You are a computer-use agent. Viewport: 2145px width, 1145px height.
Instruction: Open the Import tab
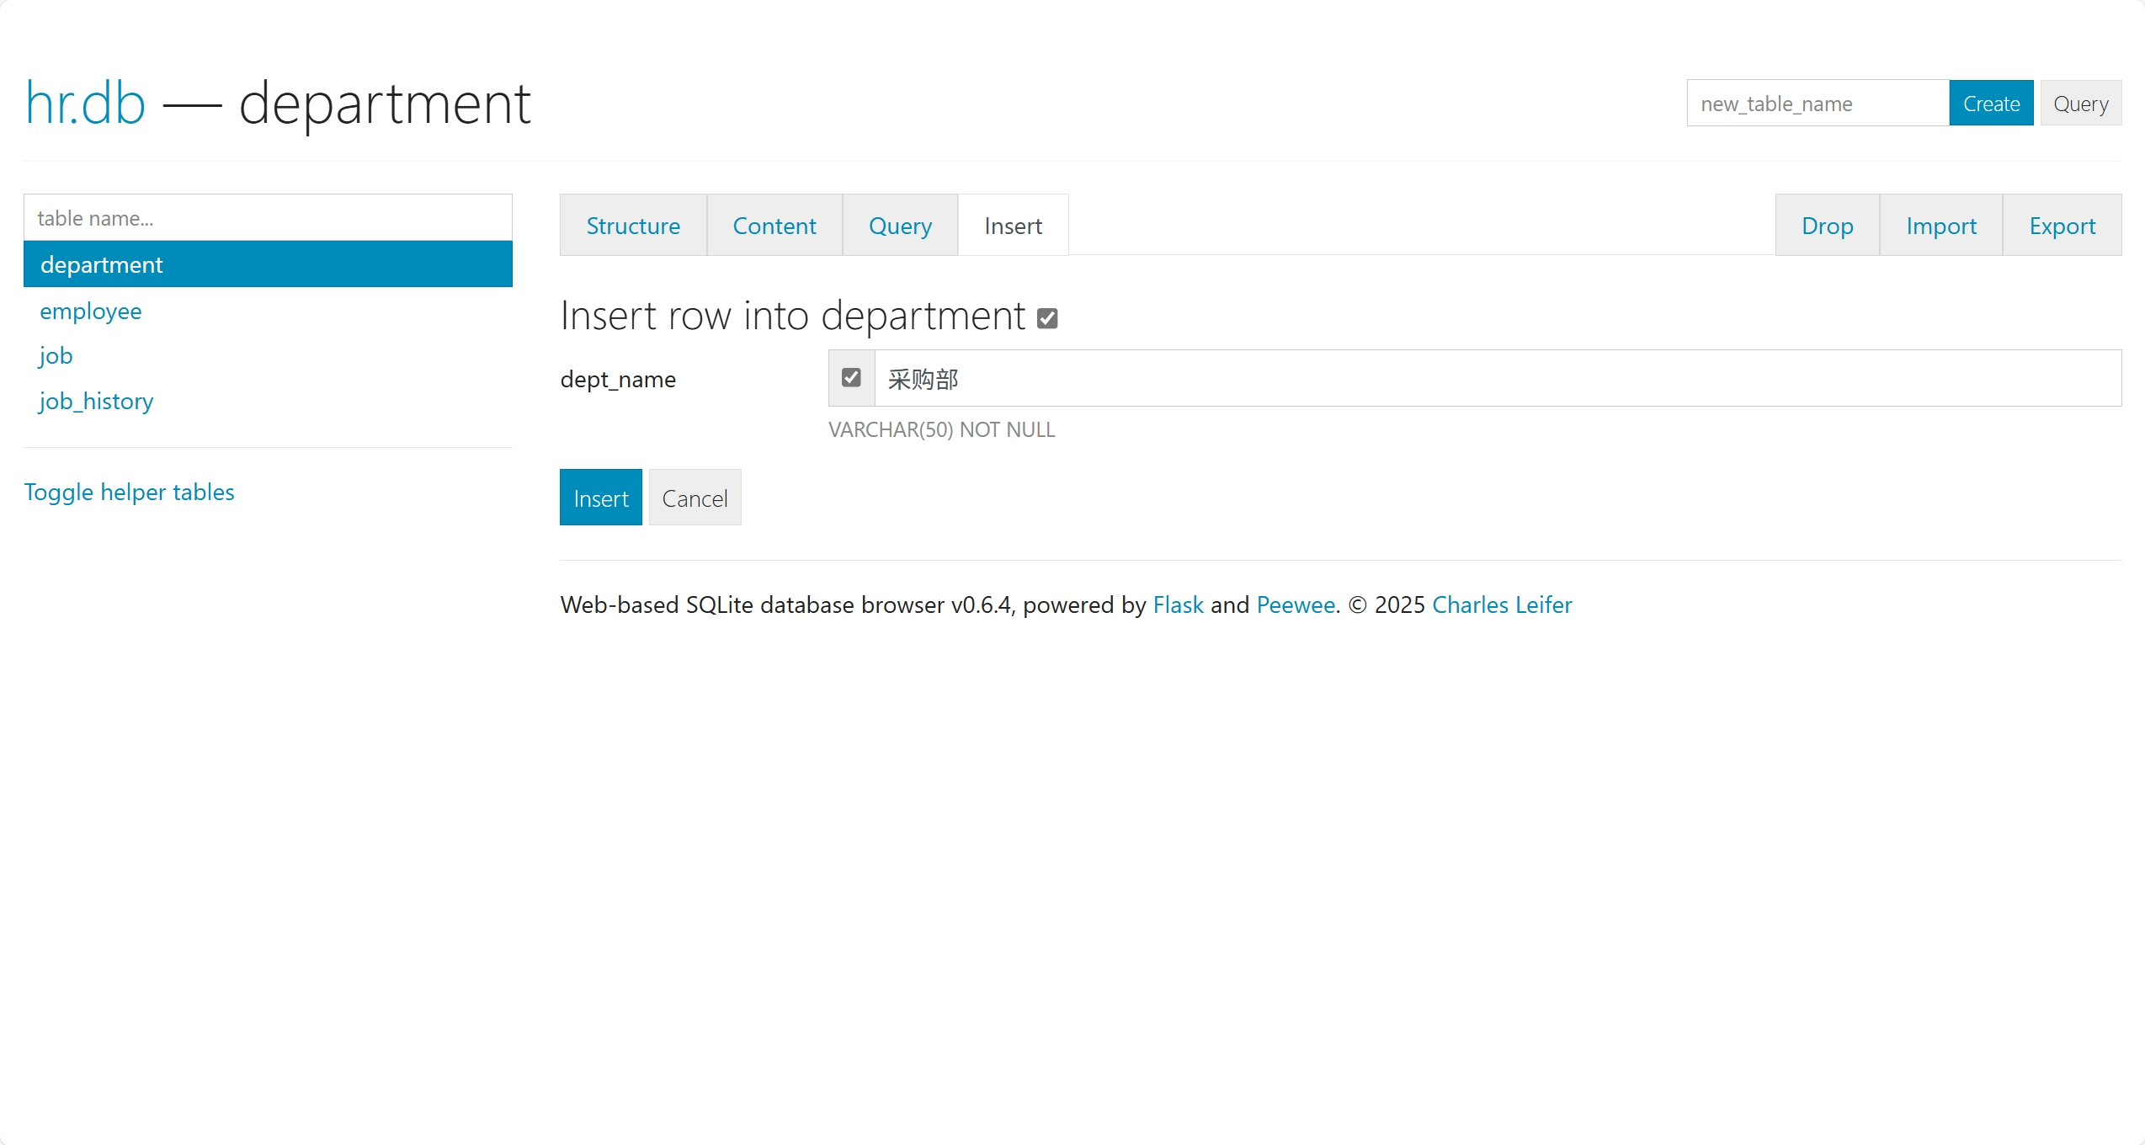tap(1940, 226)
